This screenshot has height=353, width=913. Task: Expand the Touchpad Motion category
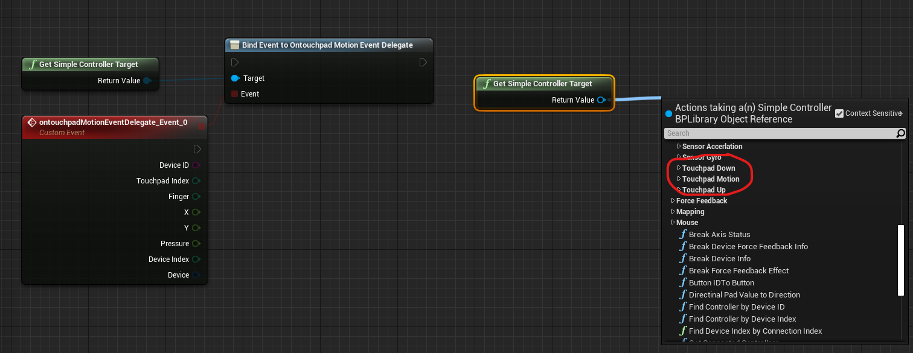[679, 179]
